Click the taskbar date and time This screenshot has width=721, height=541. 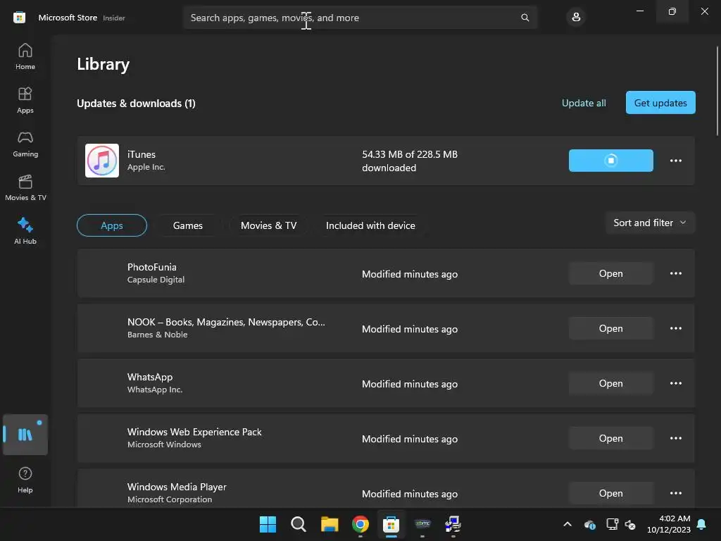coord(668,524)
